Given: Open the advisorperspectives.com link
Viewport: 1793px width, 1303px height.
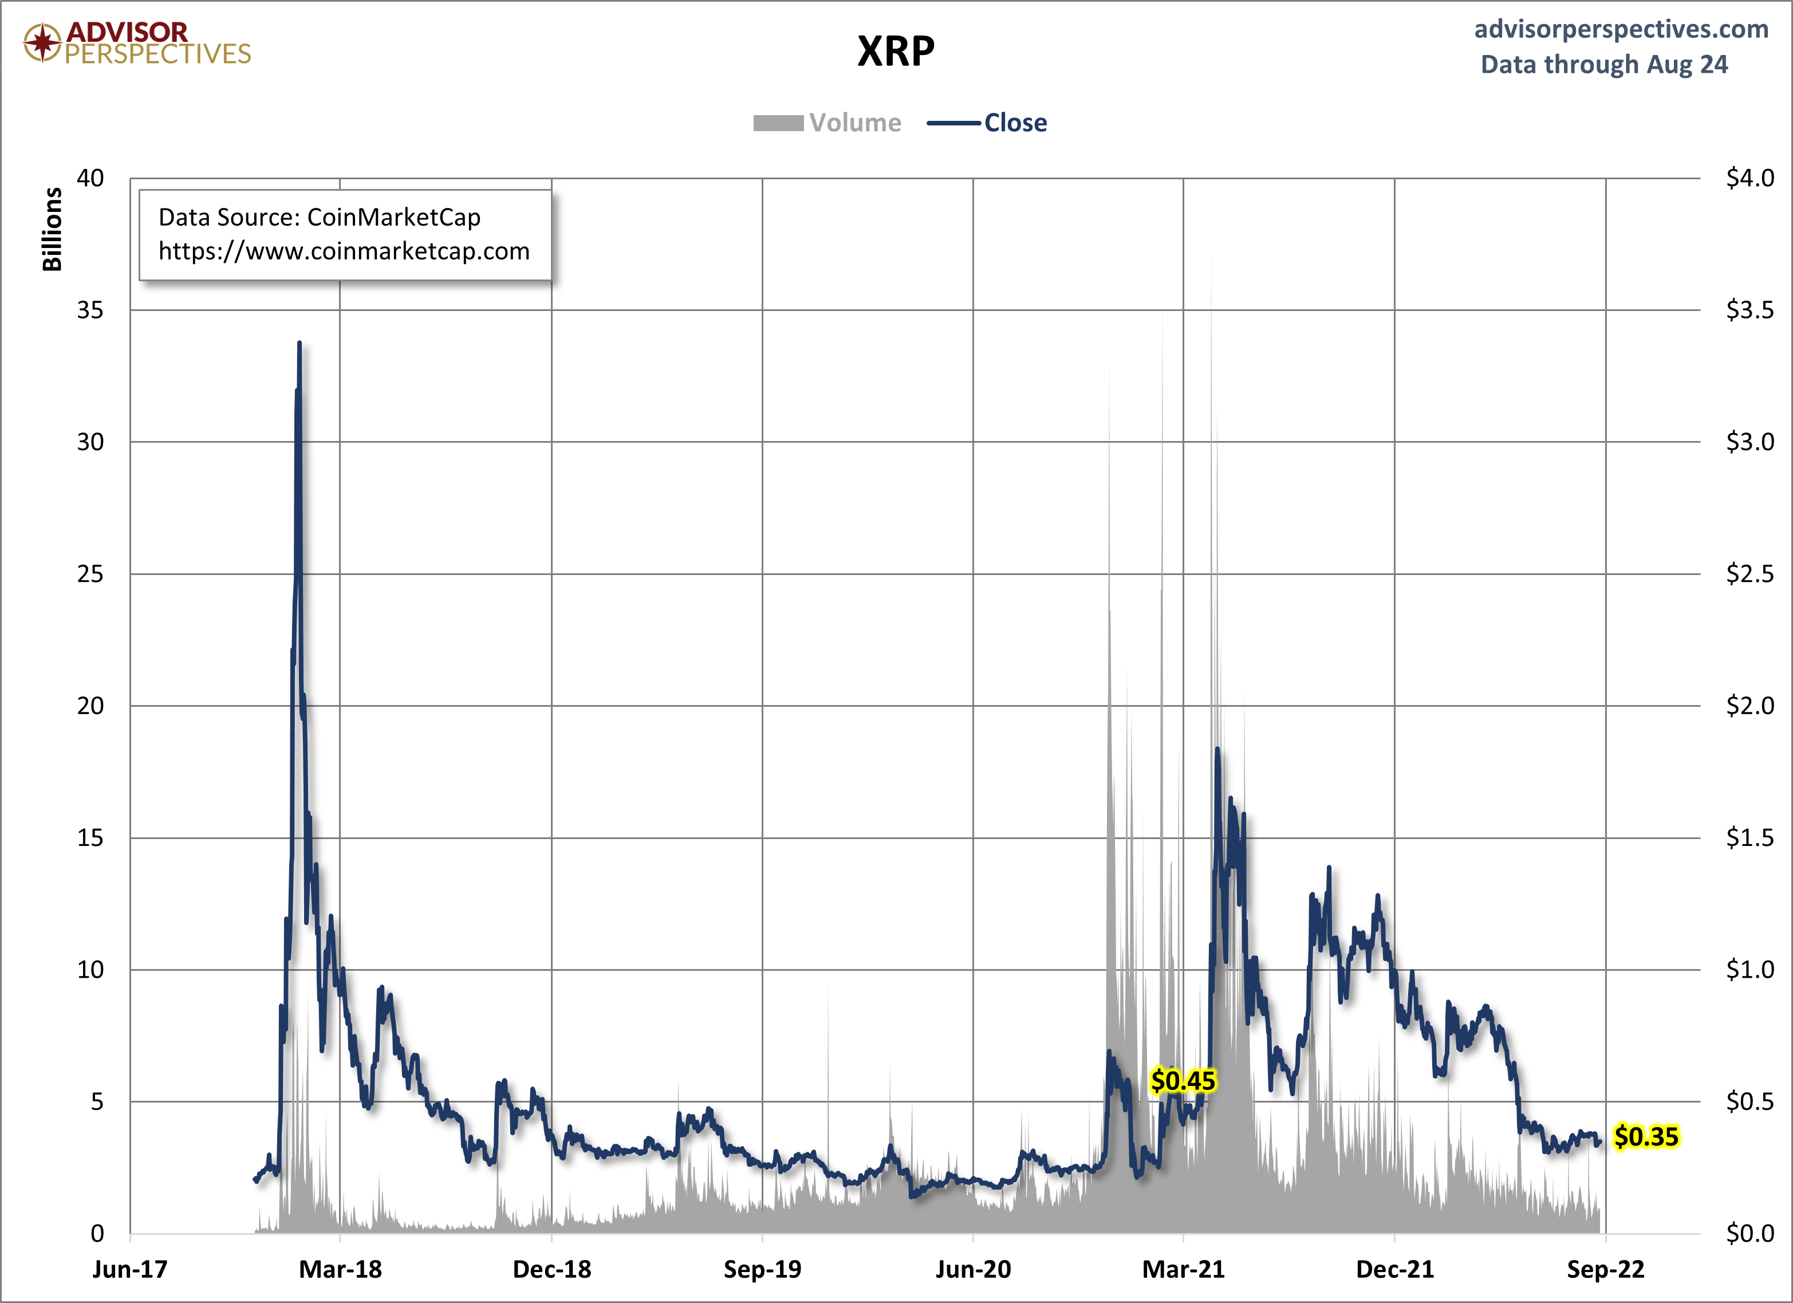Looking at the screenshot, I should [x=1621, y=29].
